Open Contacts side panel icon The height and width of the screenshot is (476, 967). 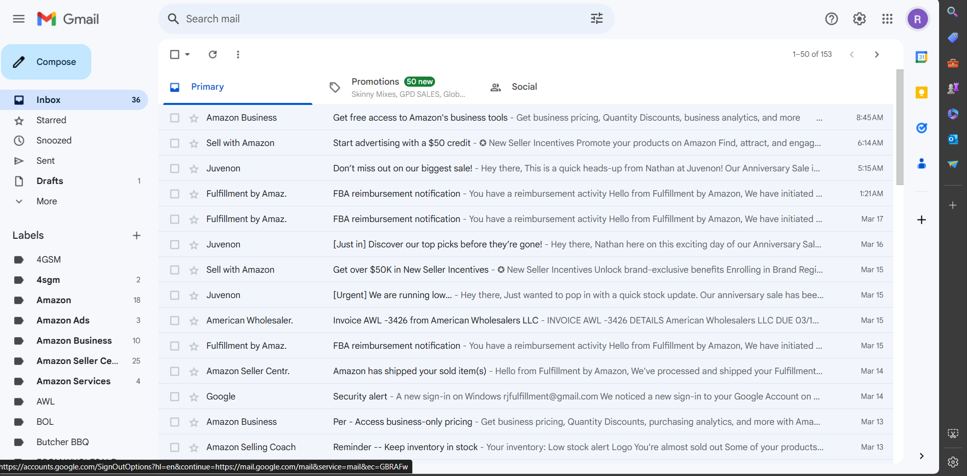click(922, 163)
